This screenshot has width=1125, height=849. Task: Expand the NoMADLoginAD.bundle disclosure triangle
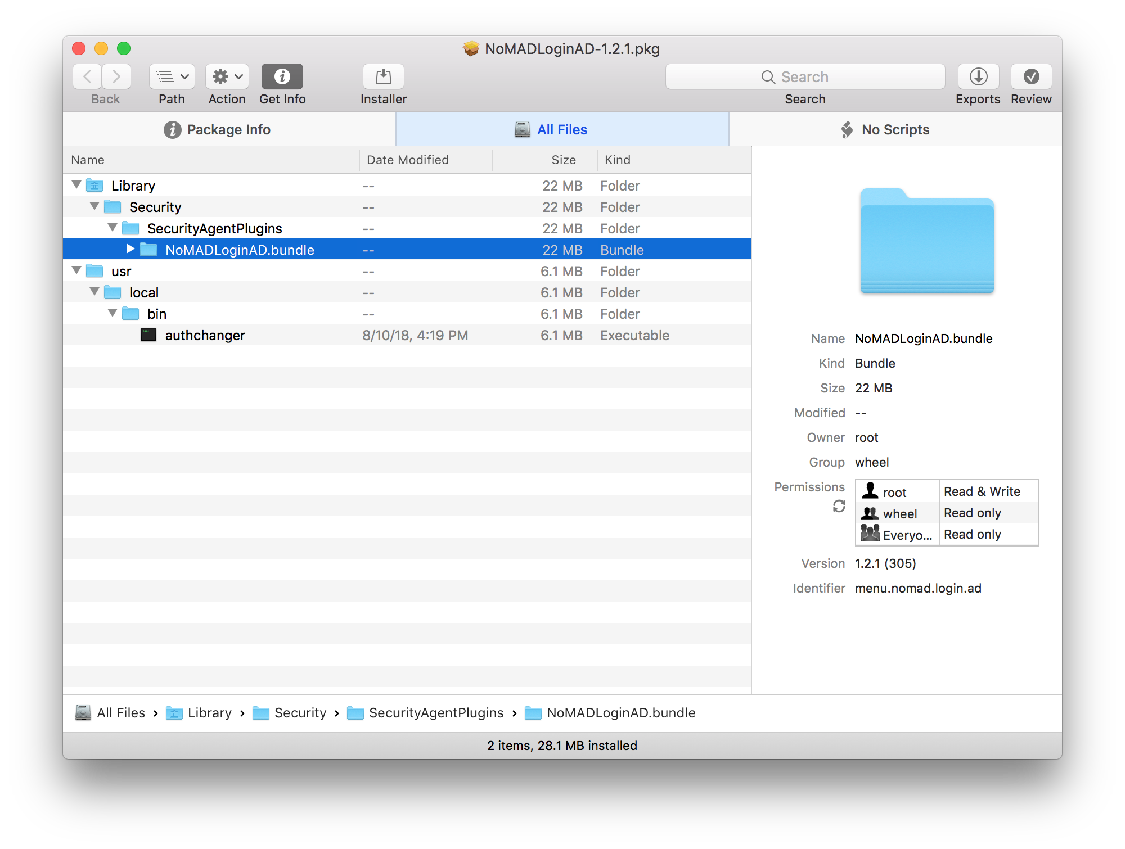coord(130,249)
